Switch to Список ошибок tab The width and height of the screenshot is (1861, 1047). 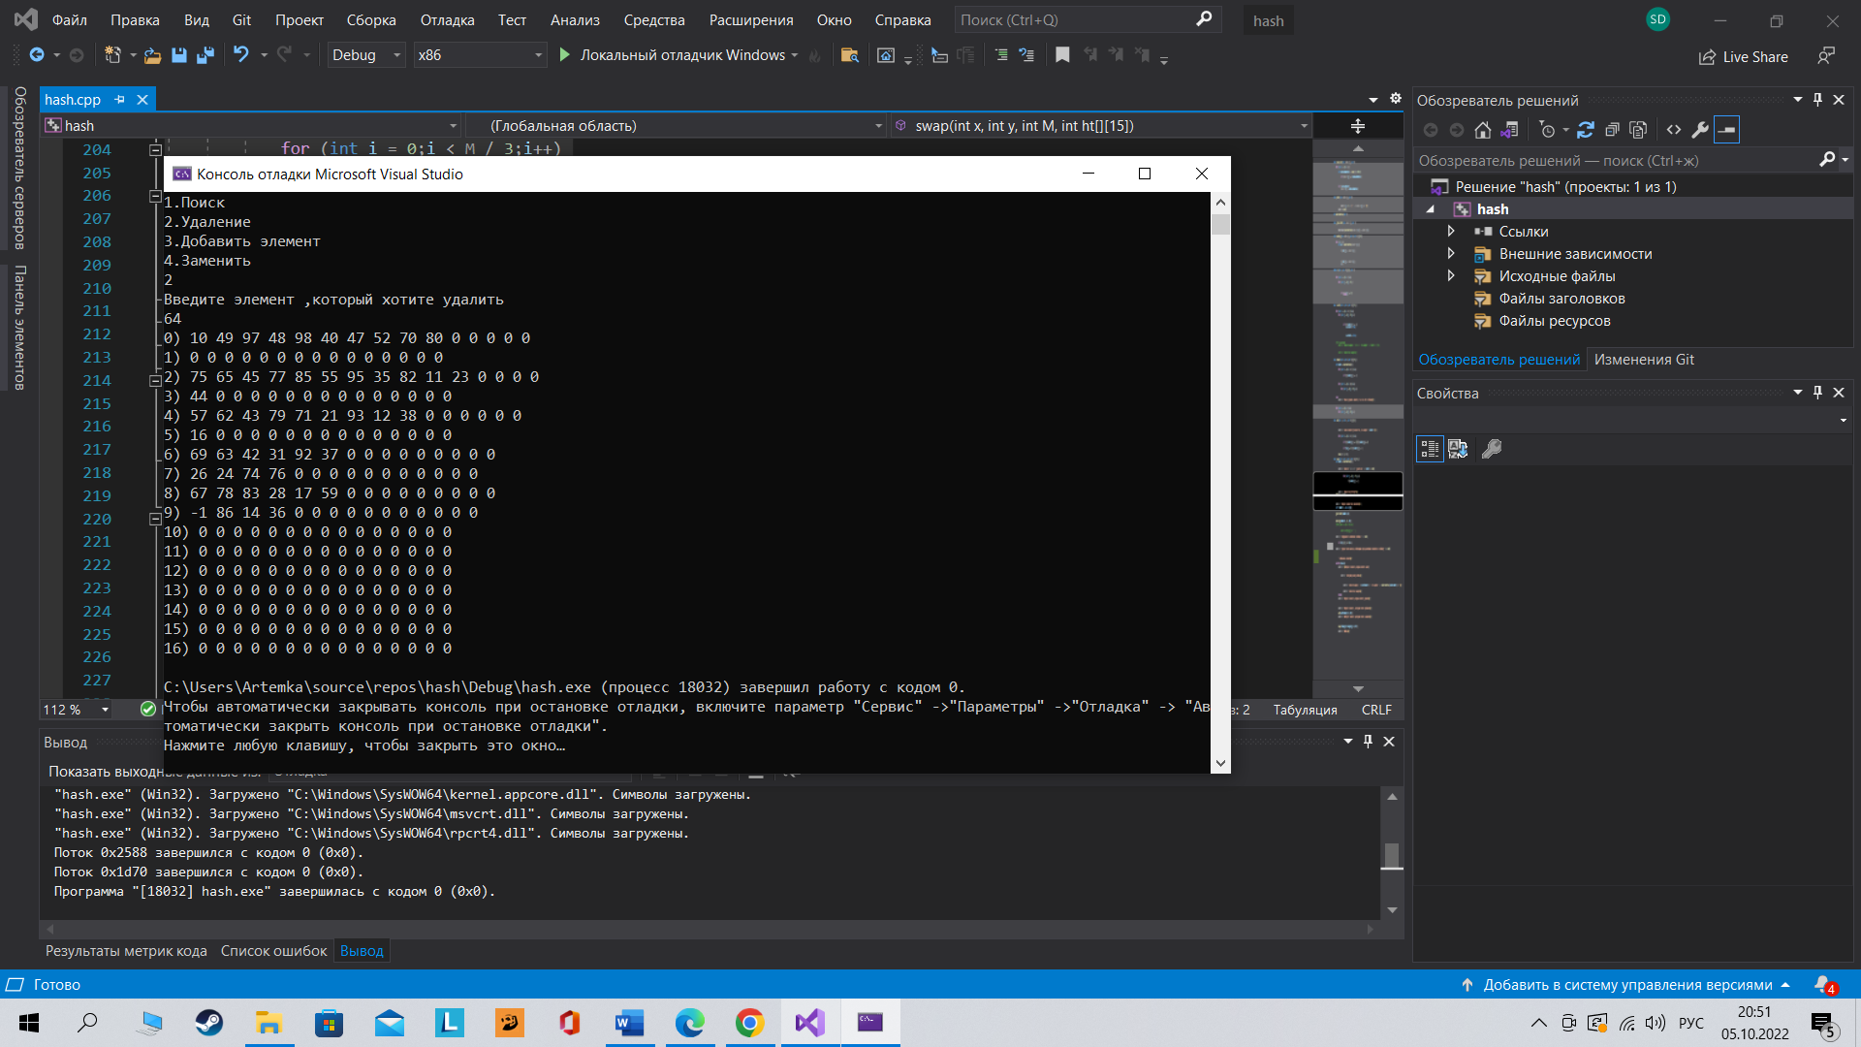[x=274, y=951]
